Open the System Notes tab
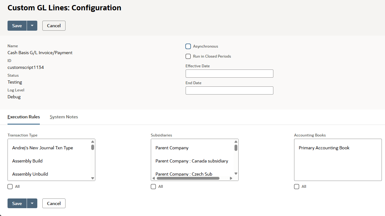The height and width of the screenshot is (216, 385). click(x=64, y=117)
